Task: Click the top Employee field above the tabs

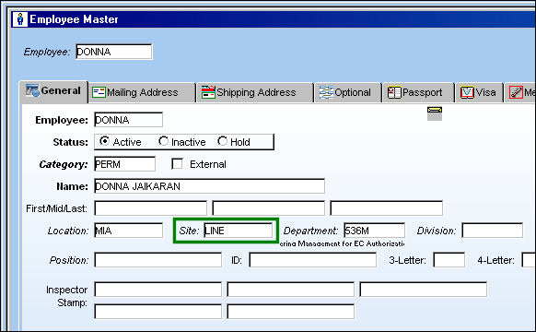Action: 114,52
